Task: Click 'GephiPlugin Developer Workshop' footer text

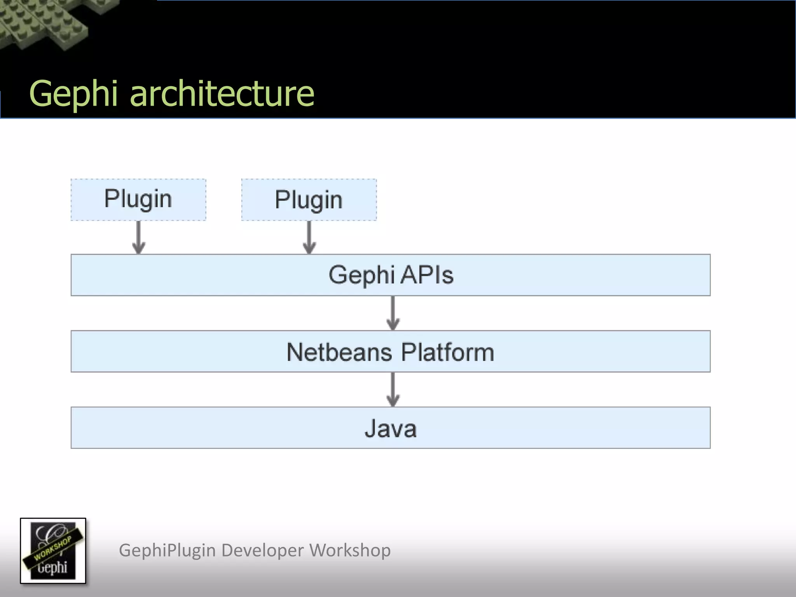Action: pyautogui.click(x=255, y=550)
